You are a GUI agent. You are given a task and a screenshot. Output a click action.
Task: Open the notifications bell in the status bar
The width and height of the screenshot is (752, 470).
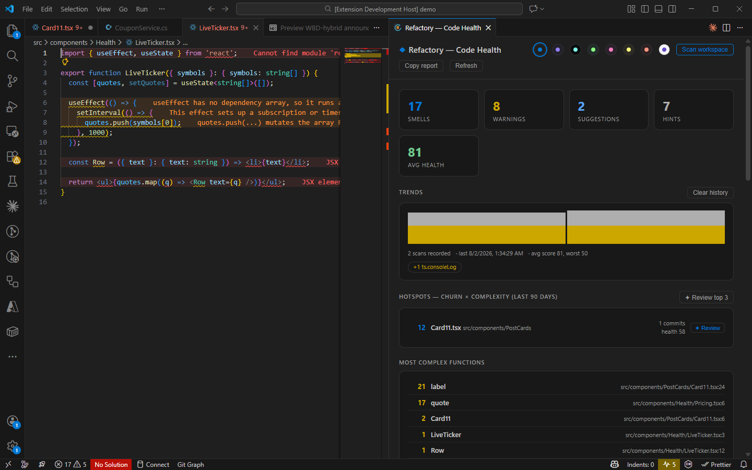coord(744,464)
